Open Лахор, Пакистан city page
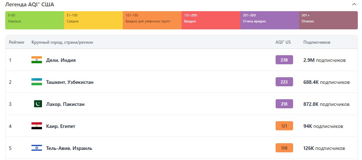Viewport: 362px width, 160px height. [x=65, y=104]
